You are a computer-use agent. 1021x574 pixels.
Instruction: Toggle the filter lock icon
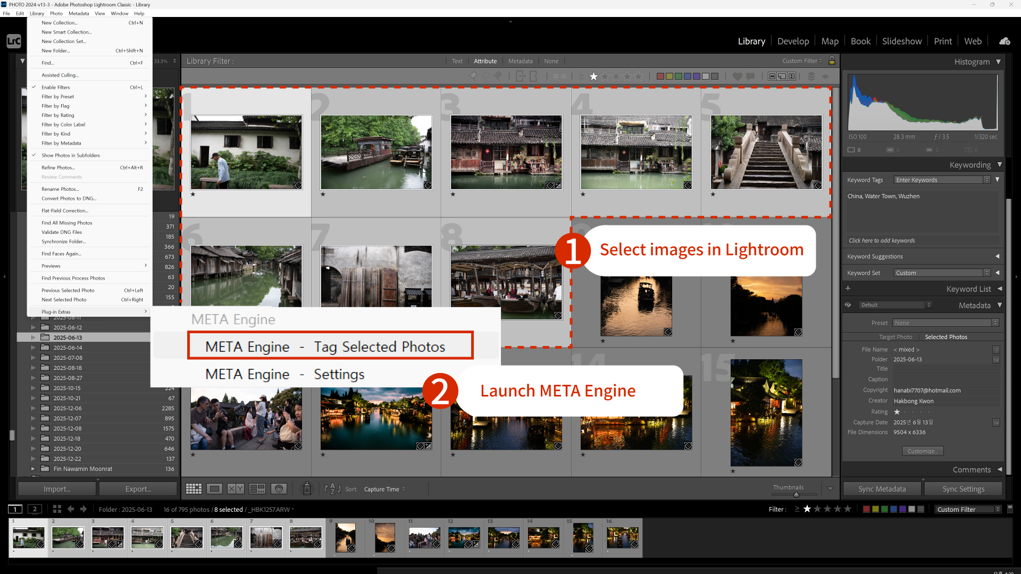(x=832, y=61)
